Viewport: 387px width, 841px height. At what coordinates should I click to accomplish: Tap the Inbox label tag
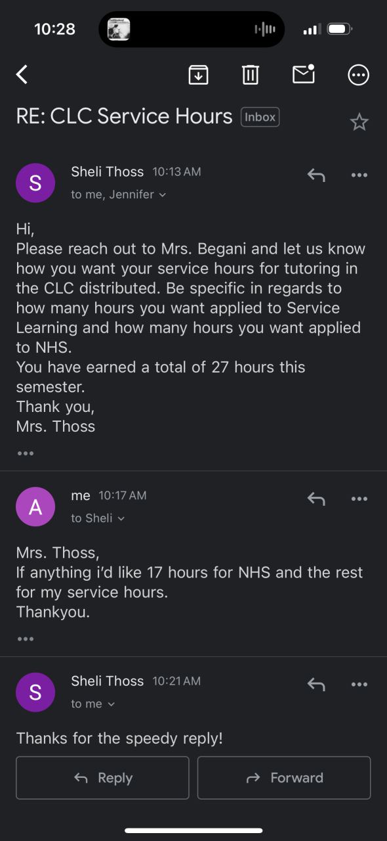(260, 117)
